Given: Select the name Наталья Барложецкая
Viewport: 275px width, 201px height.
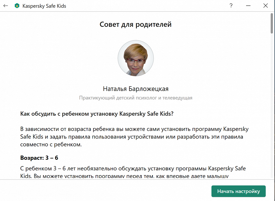Looking at the screenshot, I should (x=136, y=89).
